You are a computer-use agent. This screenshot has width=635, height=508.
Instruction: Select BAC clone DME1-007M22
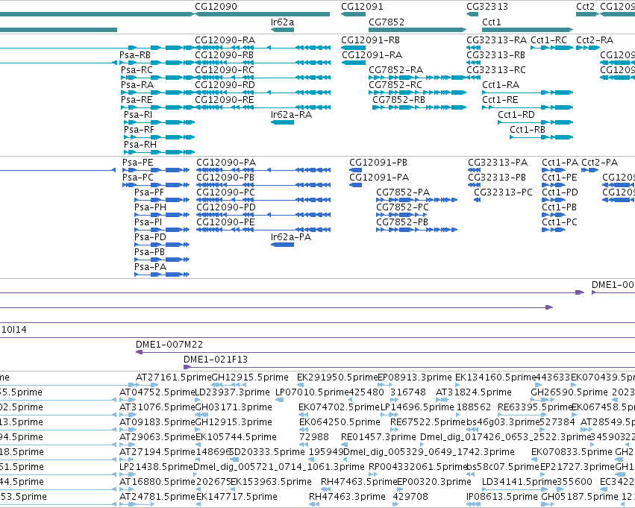(x=169, y=345)
